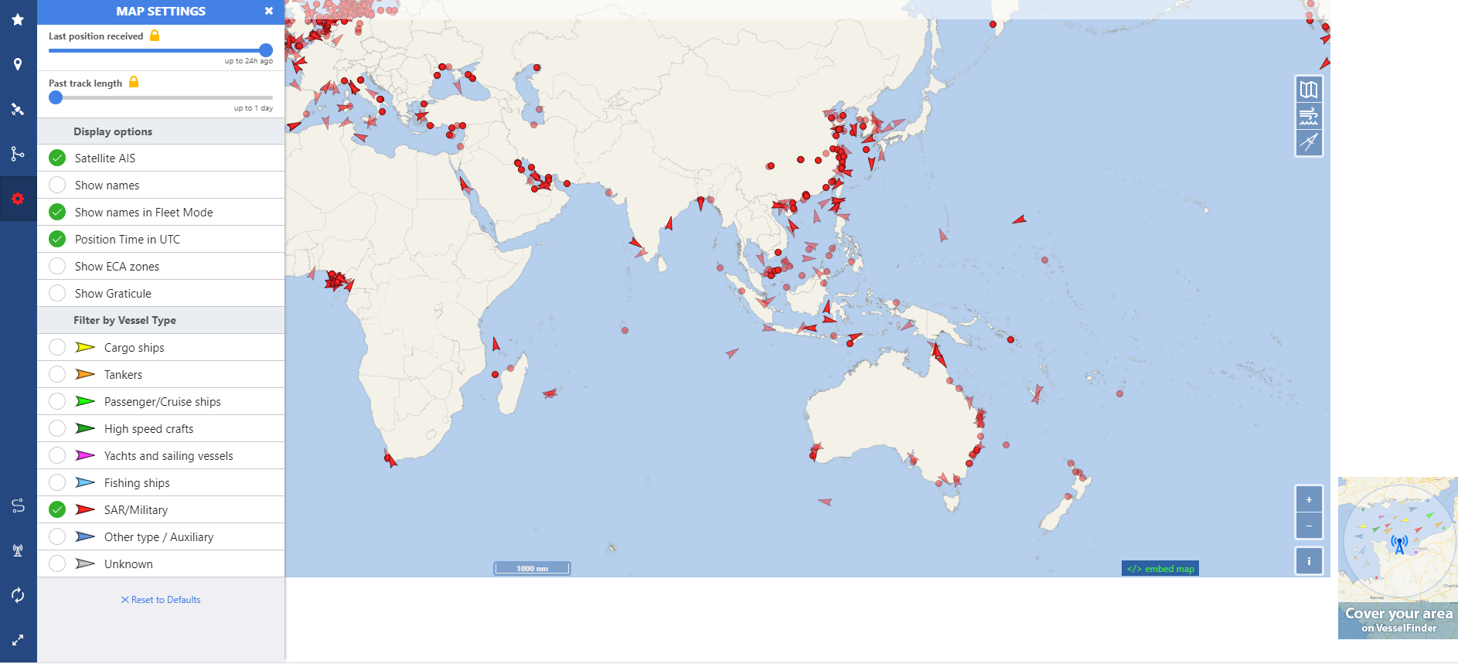Screen dimensions: 1458x664
Task: Click the Filter by Vessel Type header
Action: 161,320
